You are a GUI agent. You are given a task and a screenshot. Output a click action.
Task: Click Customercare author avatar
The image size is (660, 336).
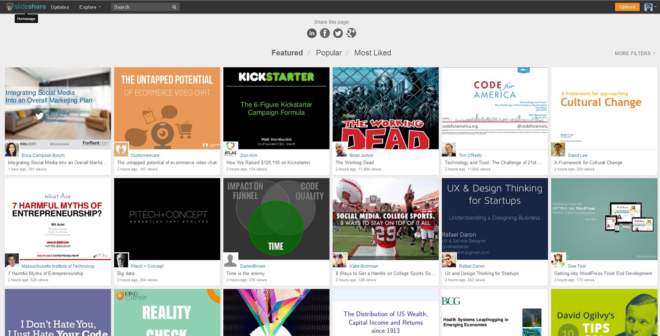click(x=121, y=150)
